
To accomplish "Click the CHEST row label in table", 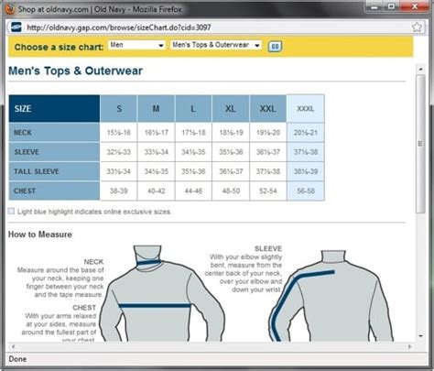I will [54, 191].
